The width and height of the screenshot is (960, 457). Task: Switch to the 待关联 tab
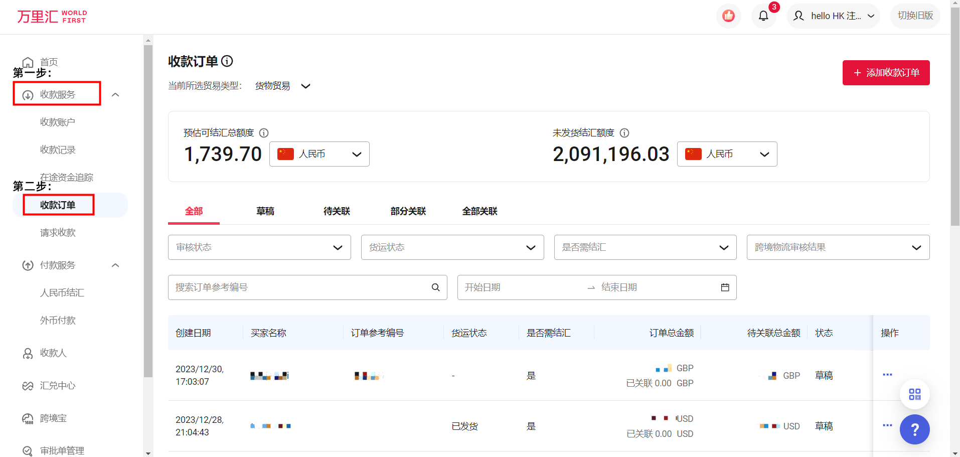pyautogui.click(x=337, y=211)
